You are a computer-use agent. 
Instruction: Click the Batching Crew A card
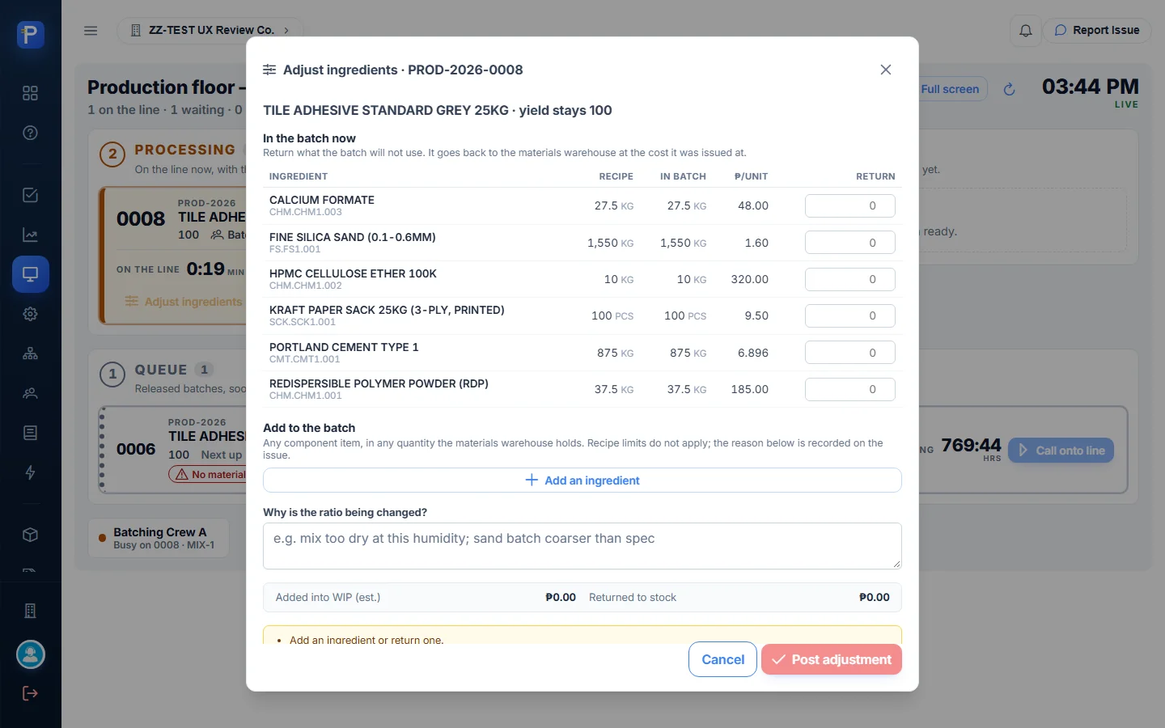coord(159,538)
